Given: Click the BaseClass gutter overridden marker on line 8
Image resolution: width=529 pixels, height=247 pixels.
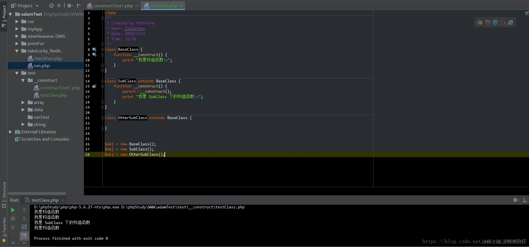Looking at the screenshot, I should coord(94,49).
